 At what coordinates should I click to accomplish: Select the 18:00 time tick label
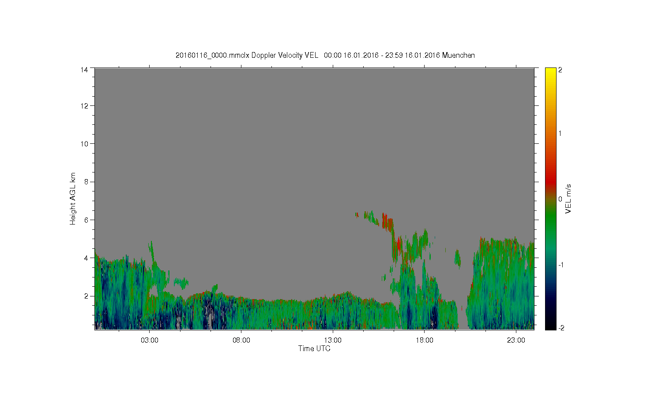tap(424, 340)
